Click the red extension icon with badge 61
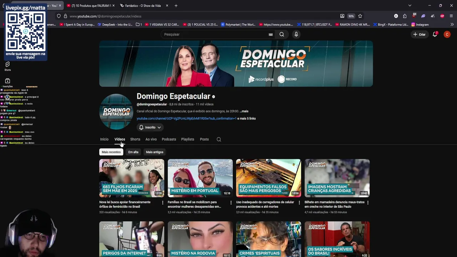 pyautogui.click(x=414, y=16)
